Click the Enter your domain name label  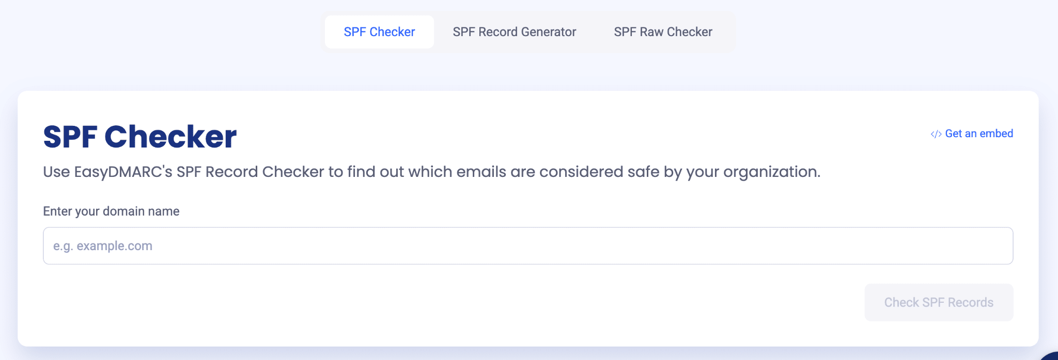tap(111, 211)
